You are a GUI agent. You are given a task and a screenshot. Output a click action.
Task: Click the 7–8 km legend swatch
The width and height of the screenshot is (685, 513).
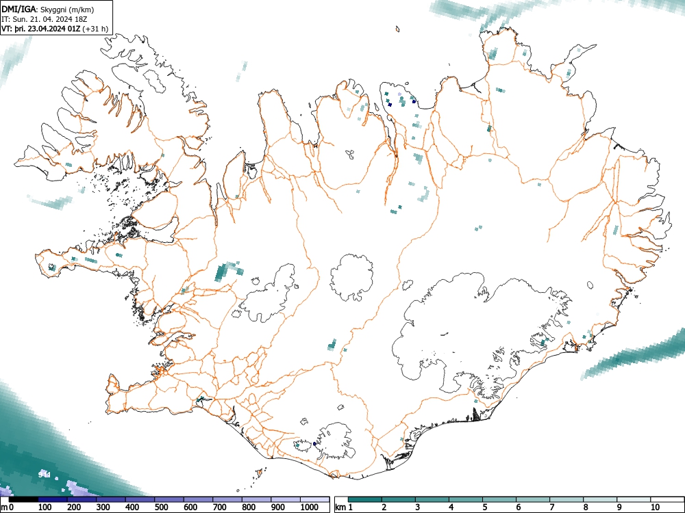(x=566, y=499)
